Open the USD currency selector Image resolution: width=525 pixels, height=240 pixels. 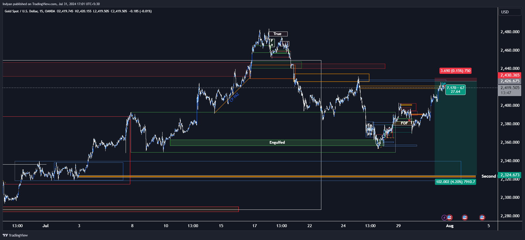coord(510,12)
